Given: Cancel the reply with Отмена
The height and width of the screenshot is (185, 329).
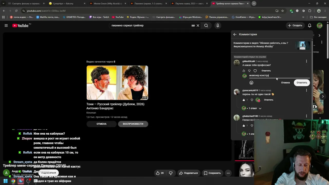Looking at the screenshot, I should click(285, 83).
